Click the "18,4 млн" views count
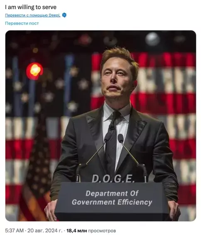The width and height of the screenshot is (201, 235). click(77, 230)
